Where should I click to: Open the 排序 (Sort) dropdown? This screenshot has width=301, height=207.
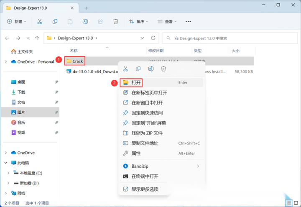point(138,21)
